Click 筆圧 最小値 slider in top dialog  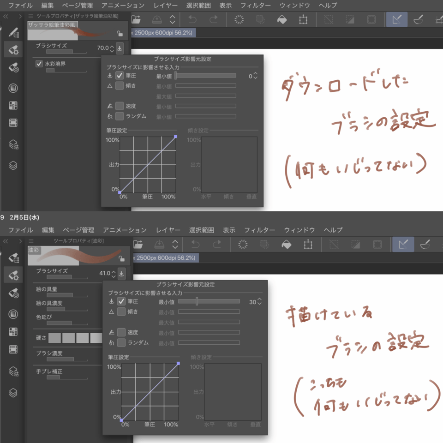pyautogui.click(x=206, y=75)
